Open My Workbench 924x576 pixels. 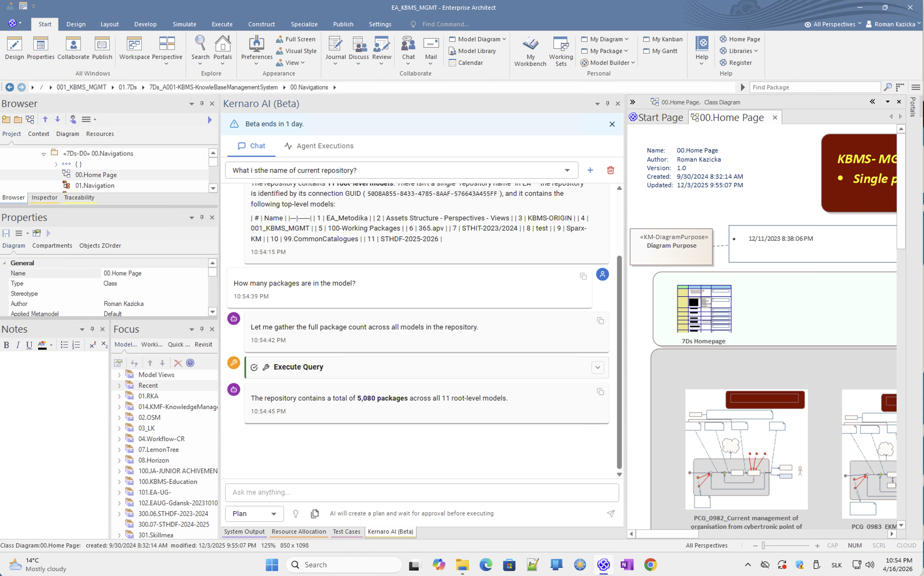tap(530, 51)
